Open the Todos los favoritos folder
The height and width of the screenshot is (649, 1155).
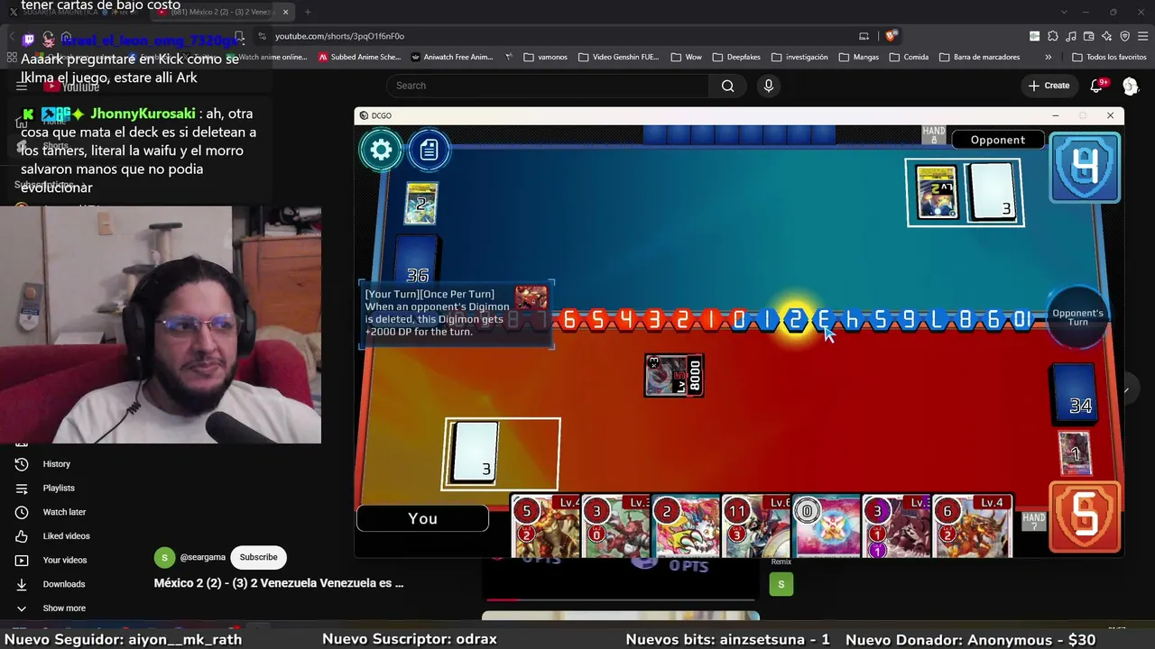[x=1109, y=57]
